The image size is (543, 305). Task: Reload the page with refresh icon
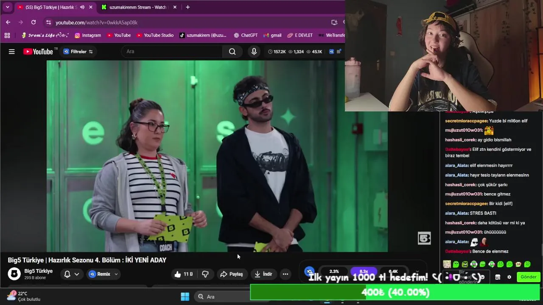[34, 22]
